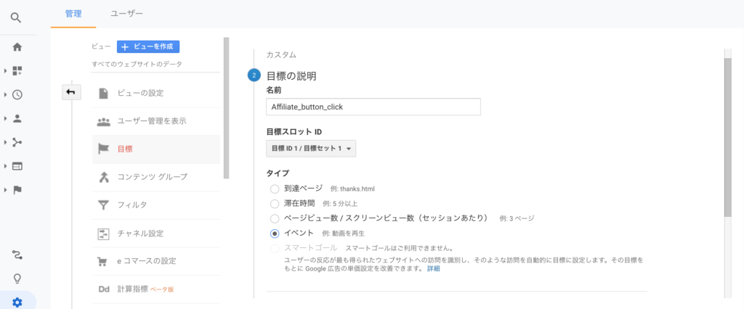Switch to the 管理 tab
Image resolution: width=744 pixels, height=309 pixels.
[73, 13]
